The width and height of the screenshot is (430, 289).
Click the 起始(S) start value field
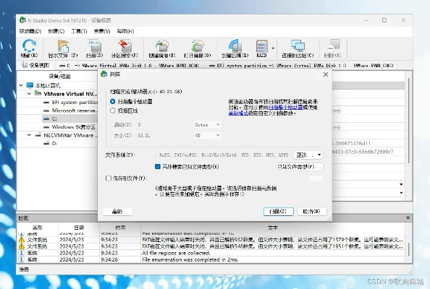tap(164, 124)
